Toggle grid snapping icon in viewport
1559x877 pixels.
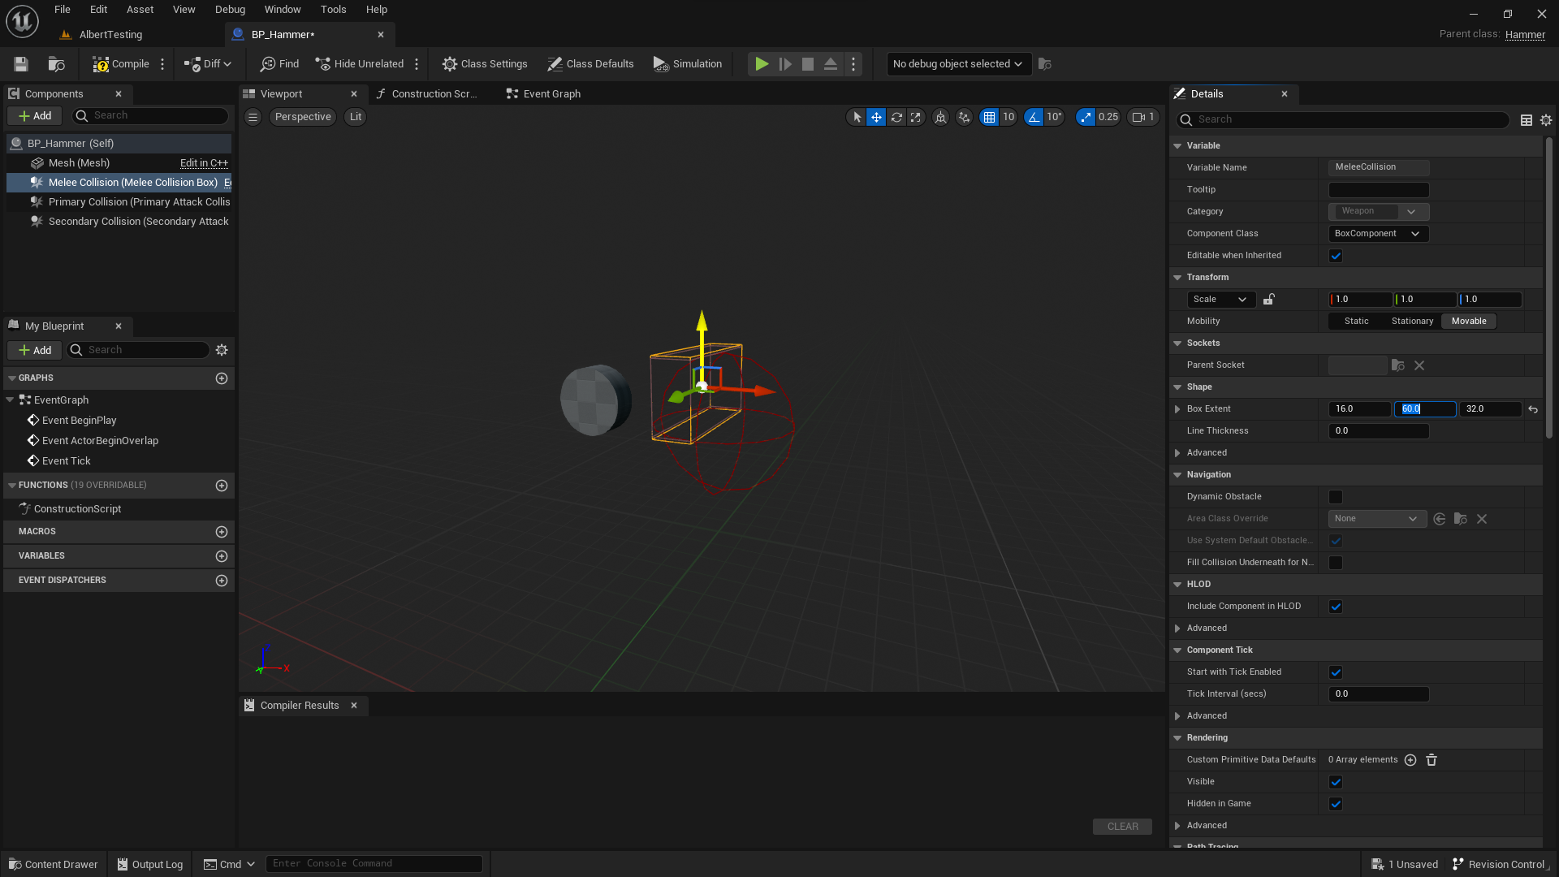989,117
